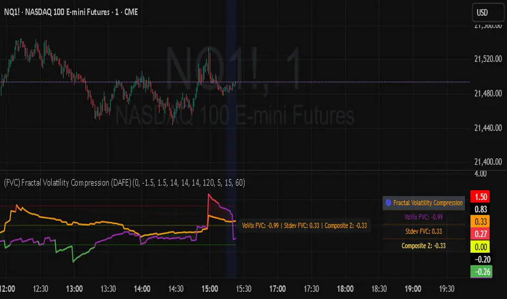Click the 19:00 time axis label
507x299 pixels.
click(413, 289)
